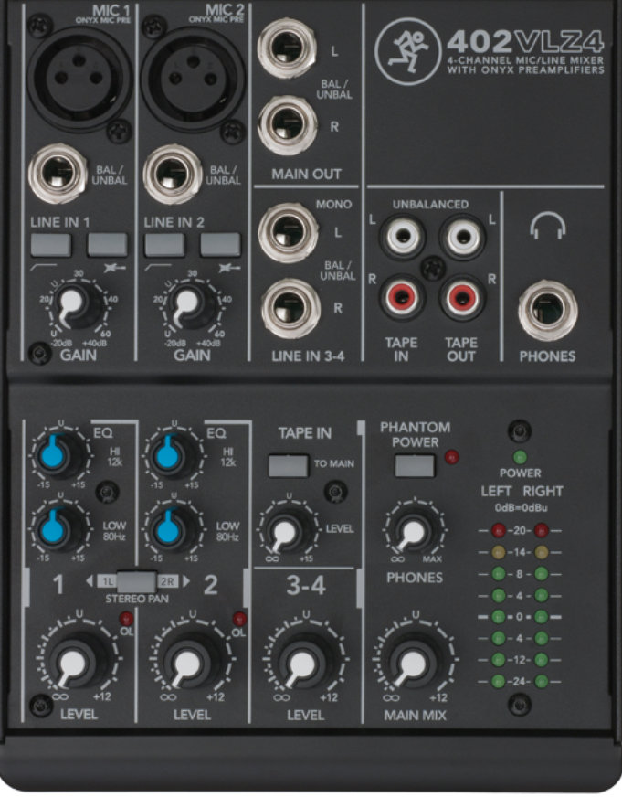Click the channel 2 LEVEL knob

pos(191,662)
